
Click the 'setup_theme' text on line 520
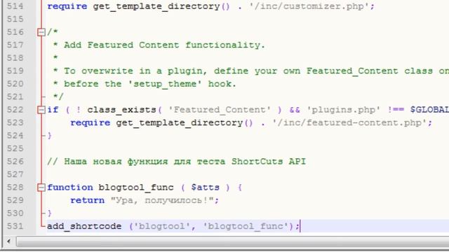pos(165,84)
